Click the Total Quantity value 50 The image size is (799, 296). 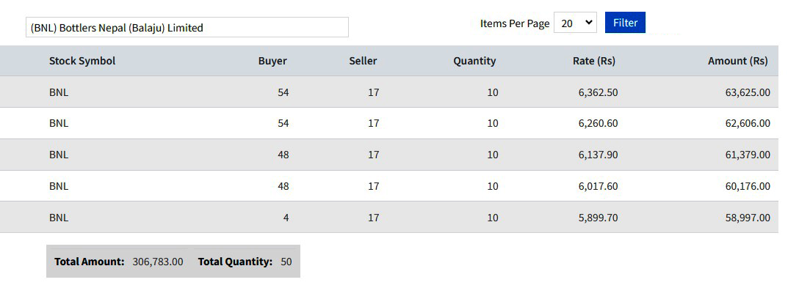click(286, 262)
